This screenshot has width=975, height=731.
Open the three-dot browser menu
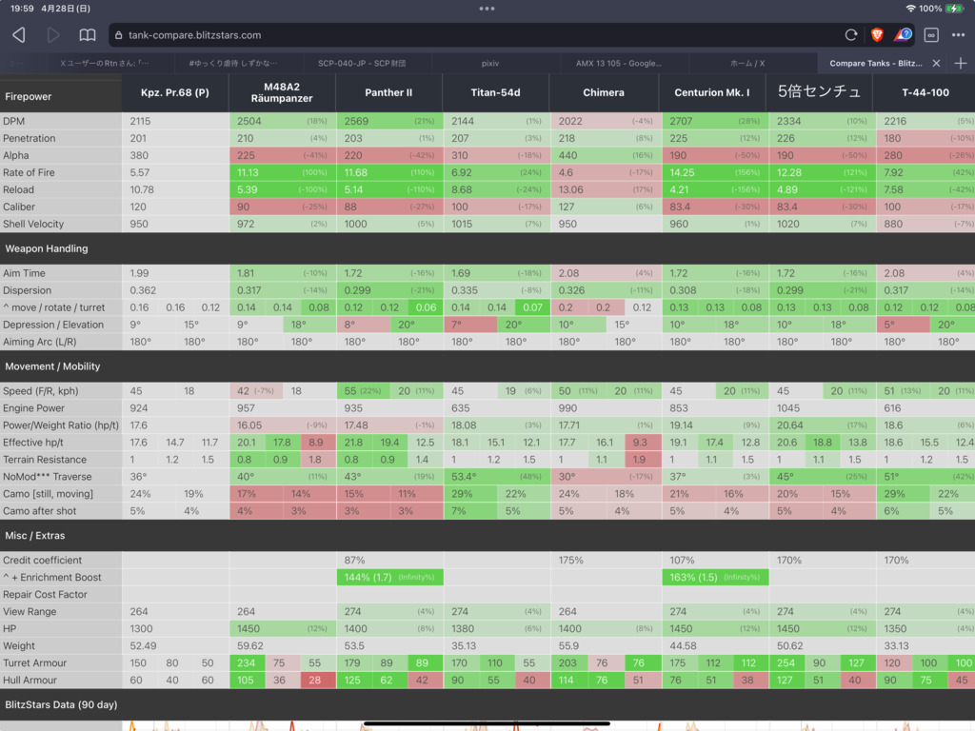(x=959, y=35)
